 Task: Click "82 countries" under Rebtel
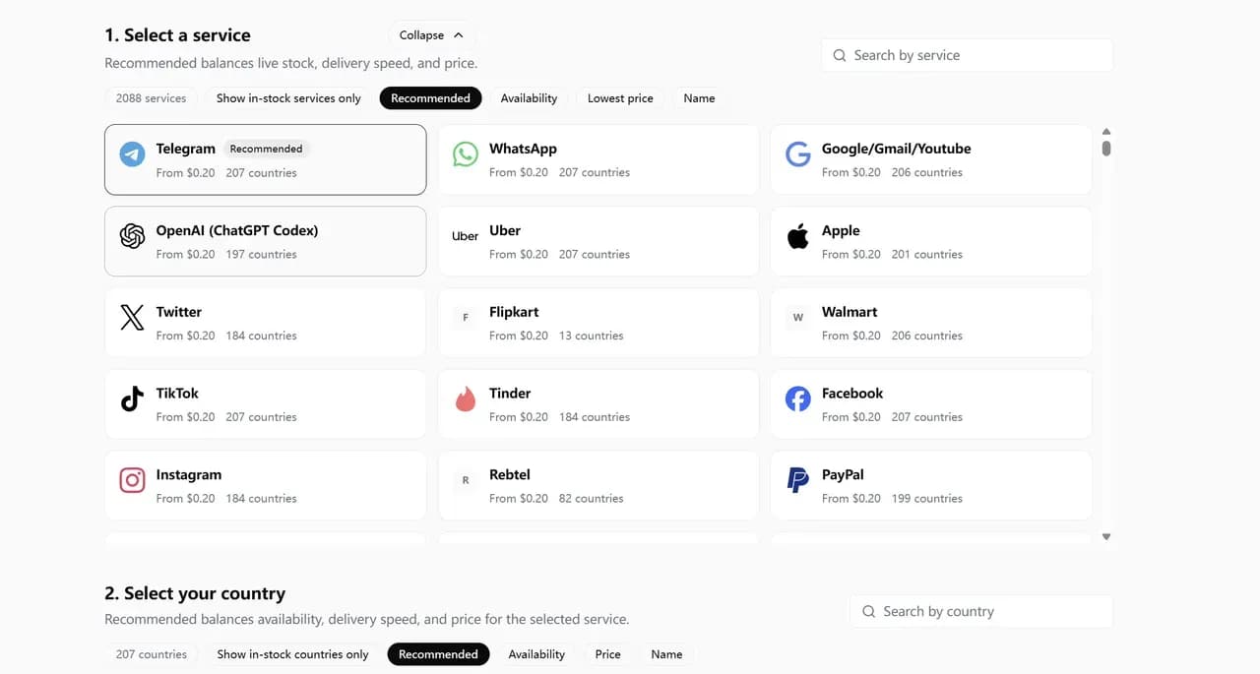click(x=591, y=499)
